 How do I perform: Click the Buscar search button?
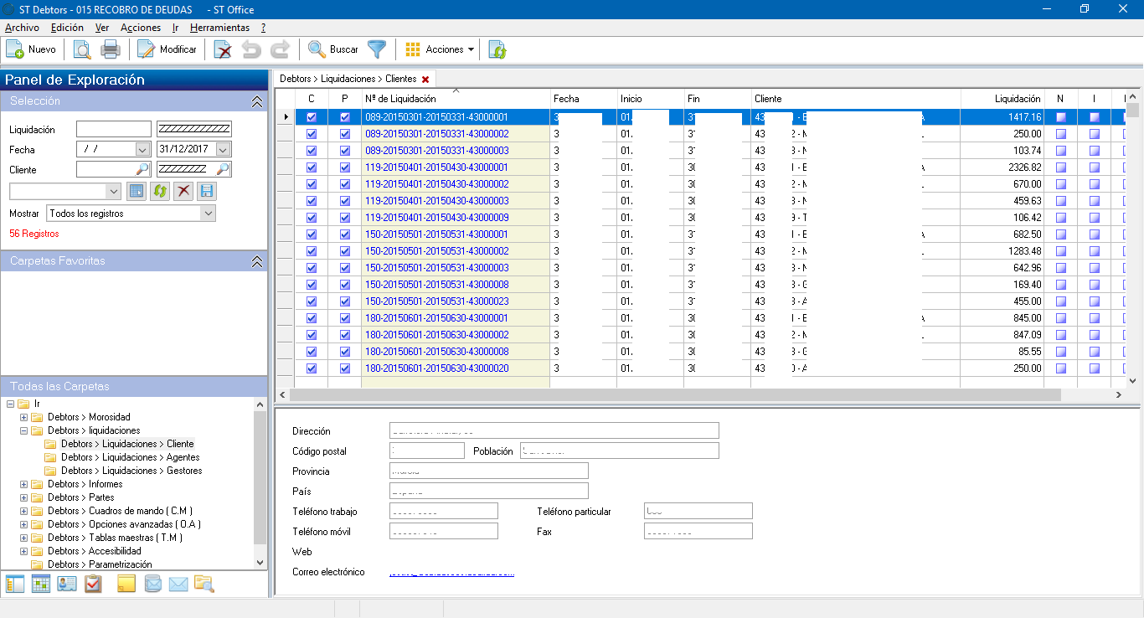click(x=333, y=49)
